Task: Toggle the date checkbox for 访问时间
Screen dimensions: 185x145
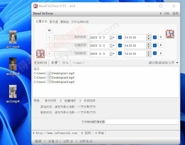Action: pyautogui.click(x=120, y=53)
